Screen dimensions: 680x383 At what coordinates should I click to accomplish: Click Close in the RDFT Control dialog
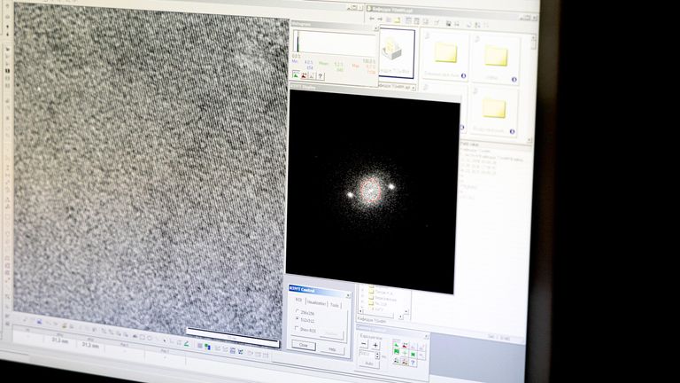304,345
